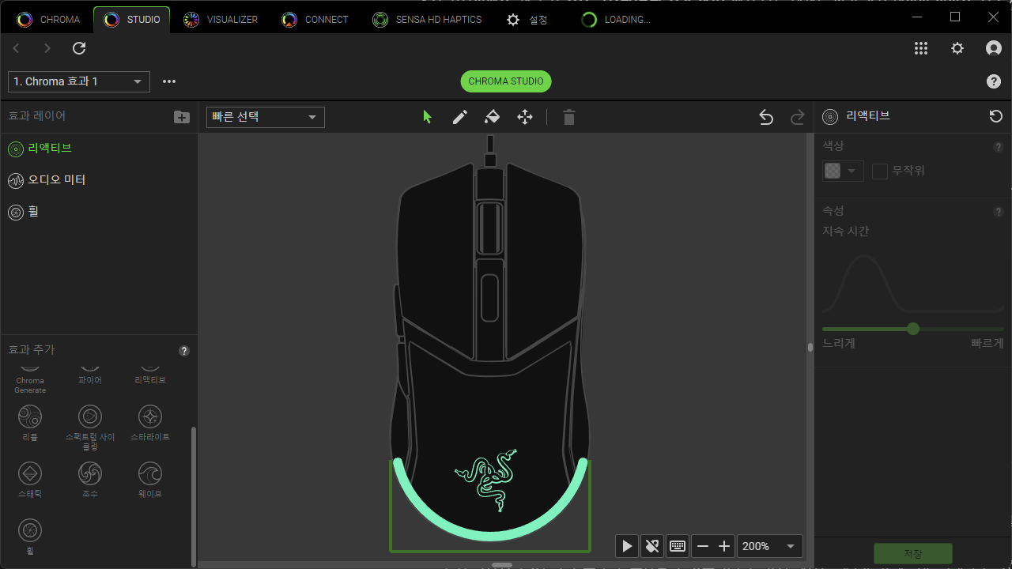Go forward to next page
The image size is (1012, 569).
coord(47,48)
